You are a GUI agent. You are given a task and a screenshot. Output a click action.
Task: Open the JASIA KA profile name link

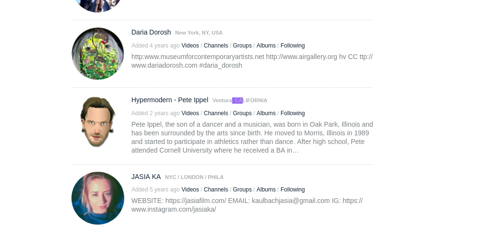pyautogui.click(x=146, y=177)
